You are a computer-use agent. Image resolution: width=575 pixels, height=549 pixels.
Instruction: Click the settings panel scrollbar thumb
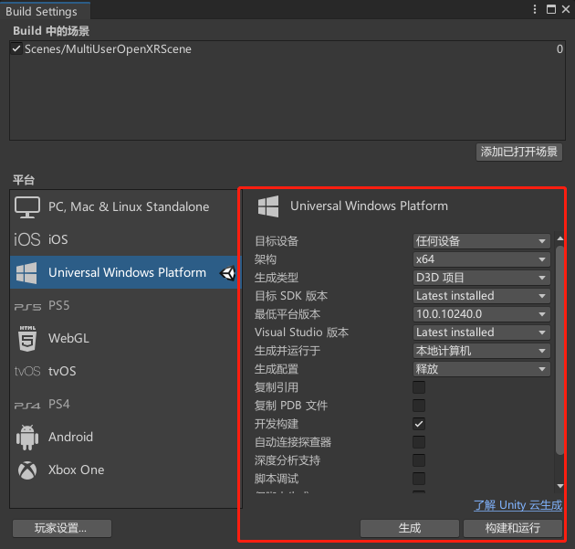pos(559,351)
